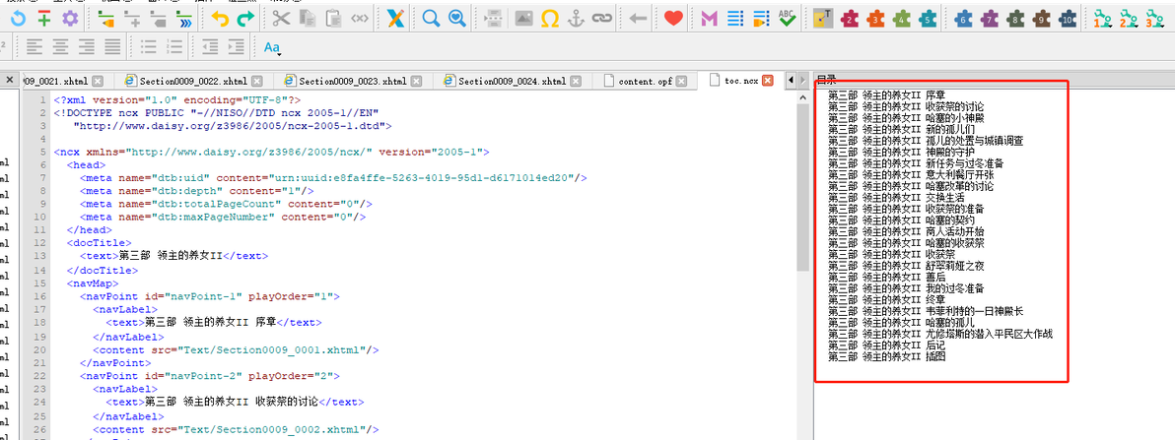
Task: Click the Increase indent icon
Action: 236,47
